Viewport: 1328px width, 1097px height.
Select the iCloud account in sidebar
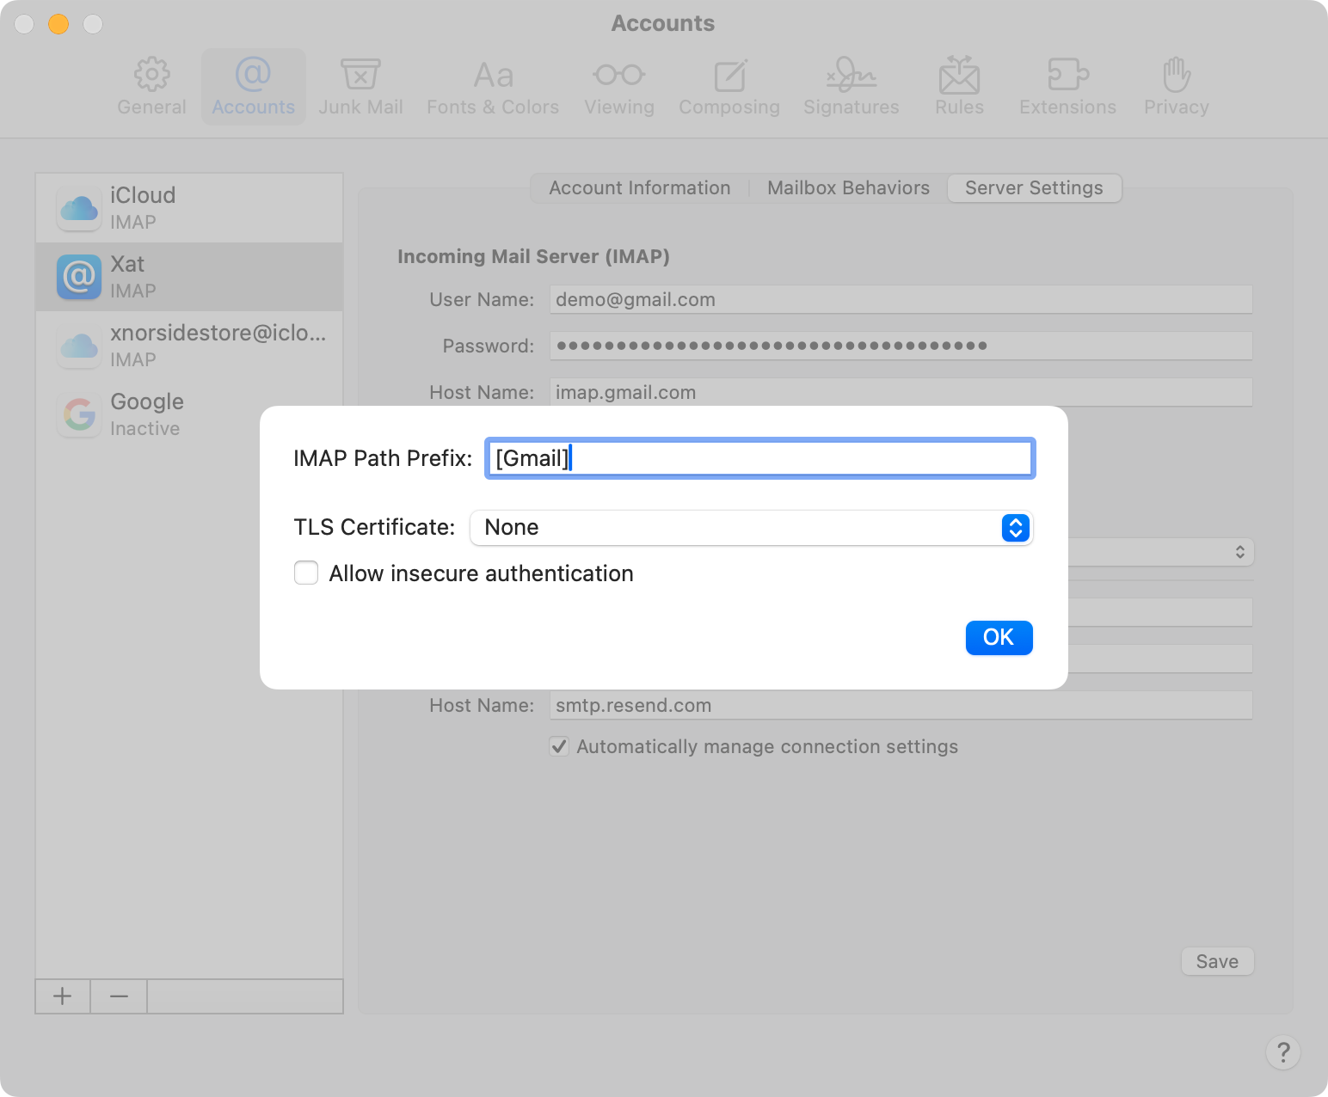pos(189,208)
